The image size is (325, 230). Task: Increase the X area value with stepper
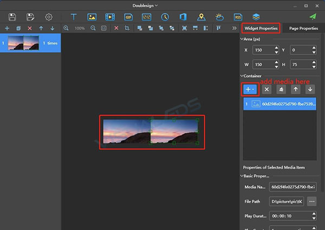pos(277,49)
